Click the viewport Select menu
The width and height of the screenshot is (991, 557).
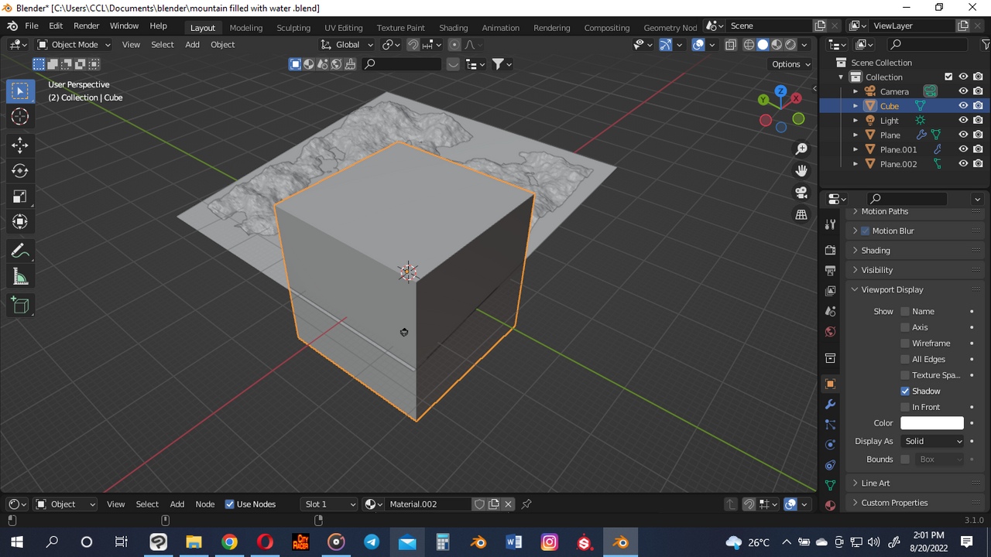click(x=163, y=45)
